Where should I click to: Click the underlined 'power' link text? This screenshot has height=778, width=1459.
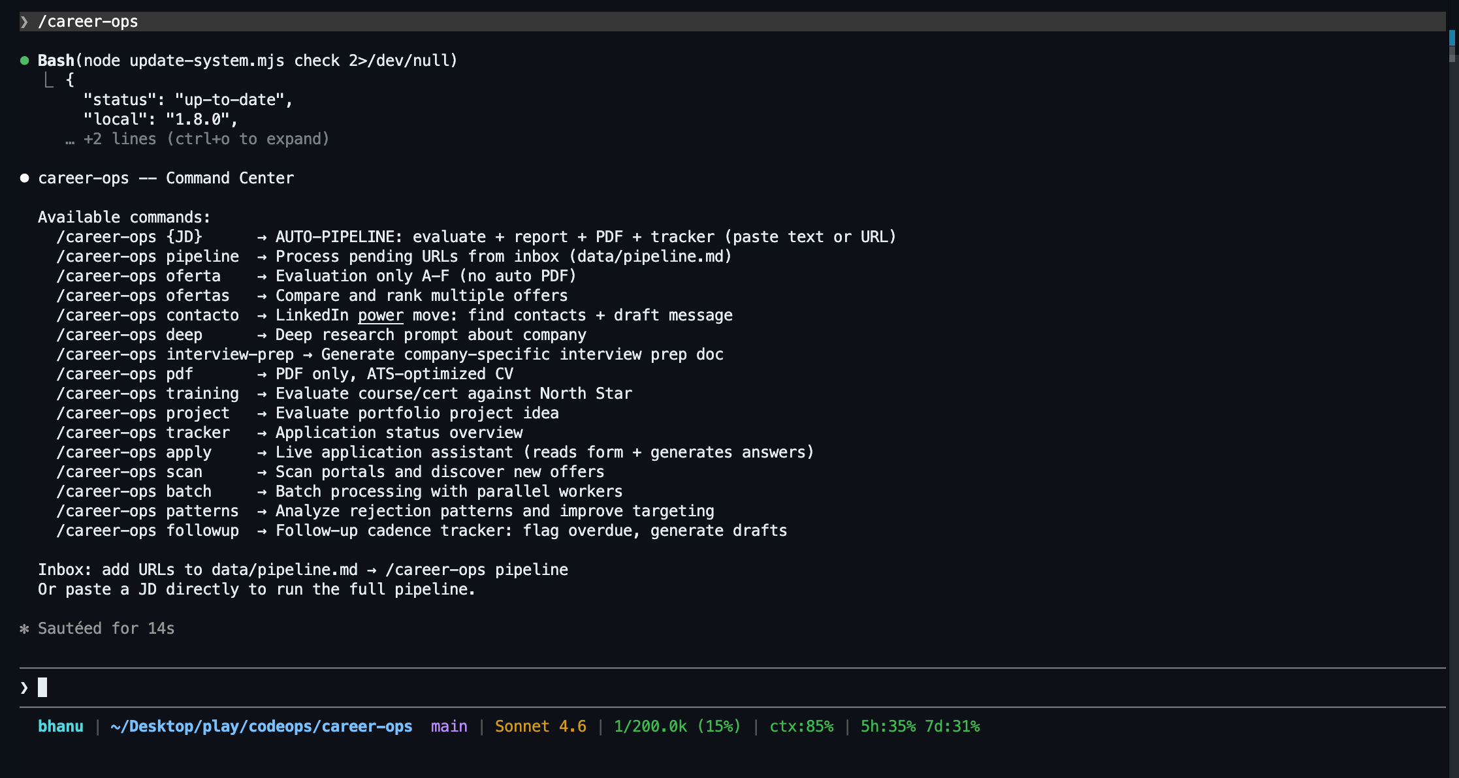381,315
